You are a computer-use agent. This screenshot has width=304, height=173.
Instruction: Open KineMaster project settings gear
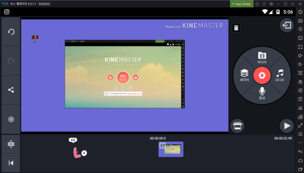tap(11, 119)
